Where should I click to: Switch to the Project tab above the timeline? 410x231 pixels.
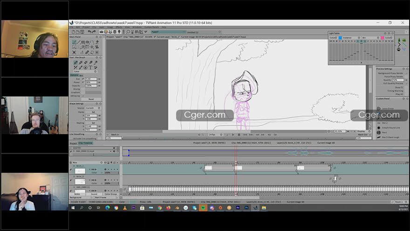pos(73,143)
